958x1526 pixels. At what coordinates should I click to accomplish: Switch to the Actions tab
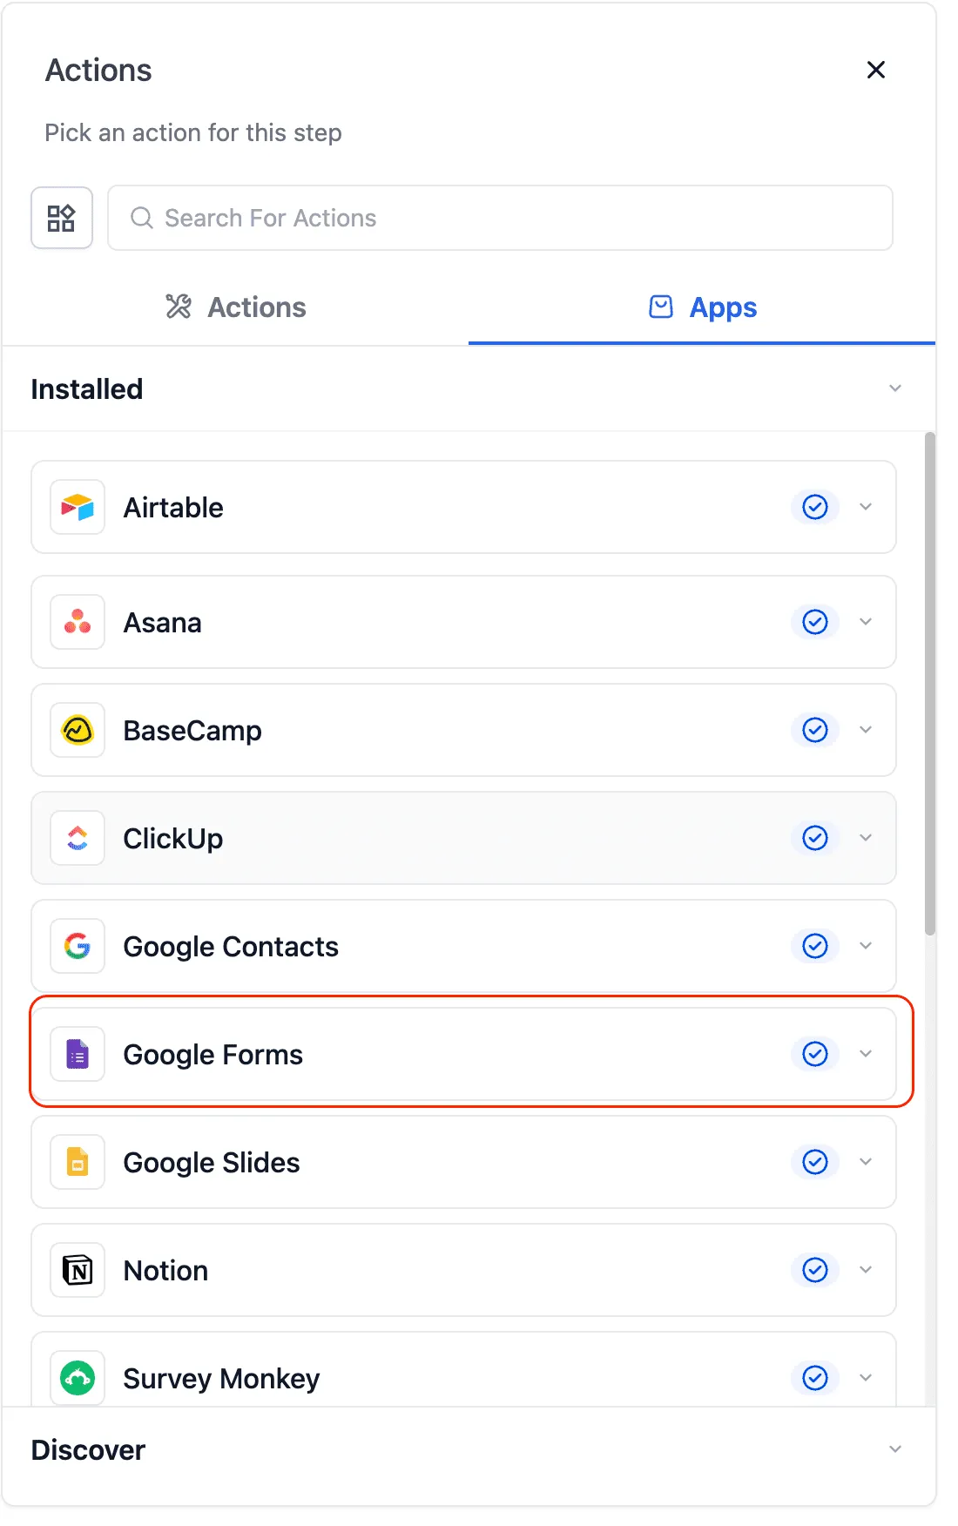tap(235, 307)
